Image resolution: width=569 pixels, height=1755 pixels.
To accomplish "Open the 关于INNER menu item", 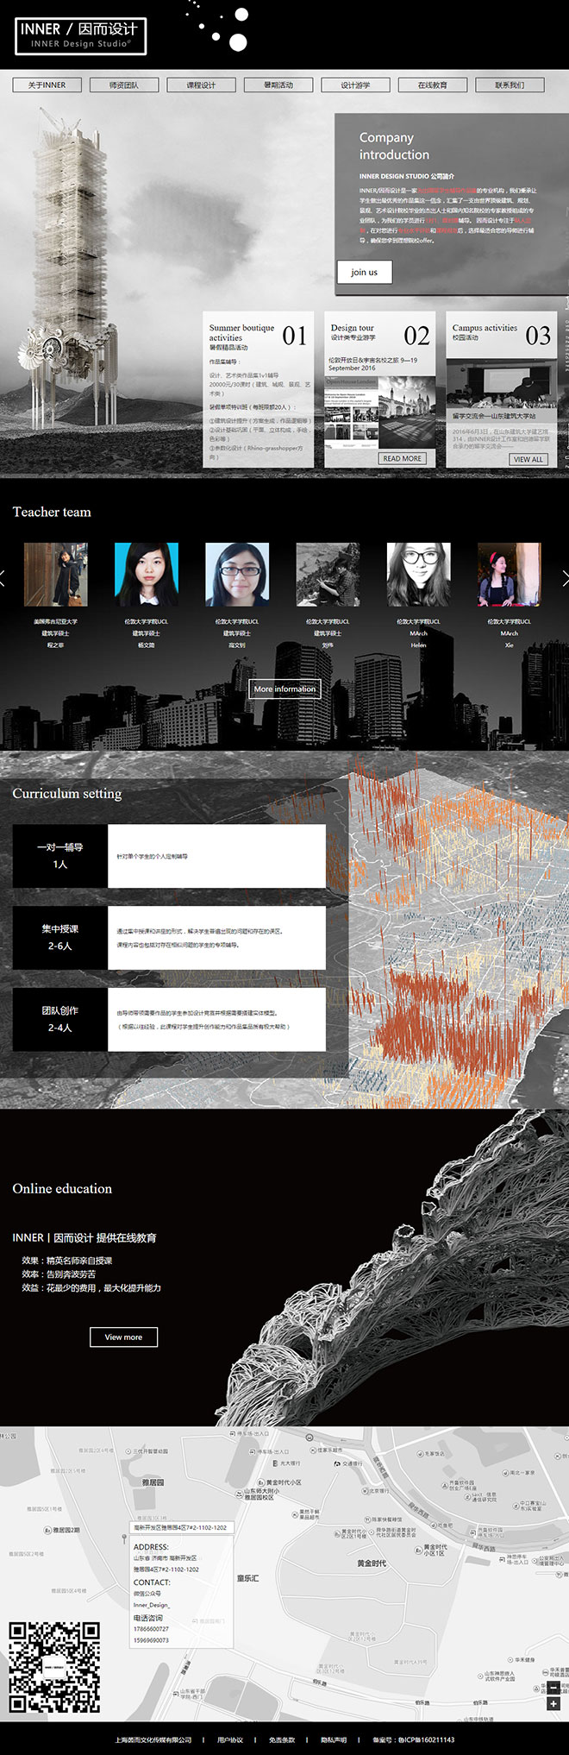I will coord(47,85).
